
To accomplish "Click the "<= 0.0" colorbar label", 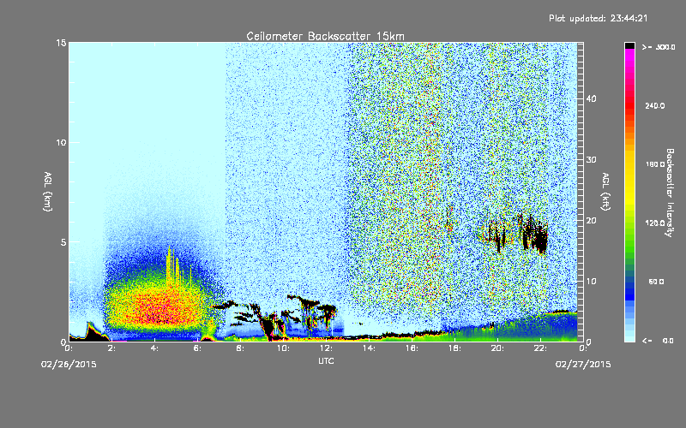I will pos(658,341).
